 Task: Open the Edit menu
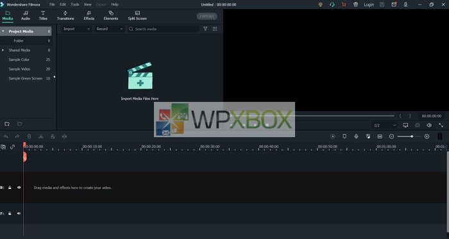(63, 4)
